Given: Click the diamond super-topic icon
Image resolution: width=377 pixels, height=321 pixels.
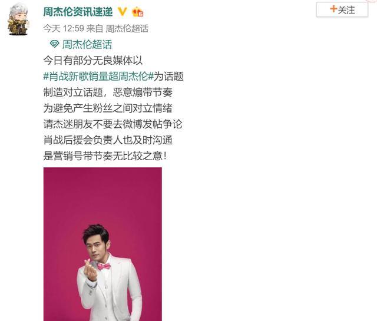Looking at the screenshot, I should coord(54,44).
